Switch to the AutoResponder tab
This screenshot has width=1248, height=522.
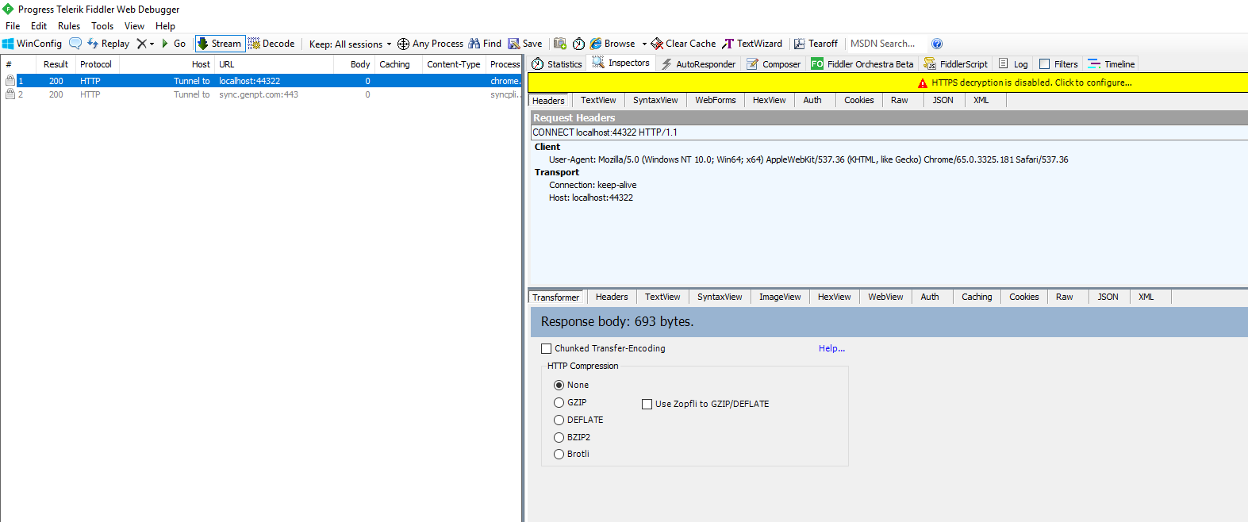click(x=698, y=64)
